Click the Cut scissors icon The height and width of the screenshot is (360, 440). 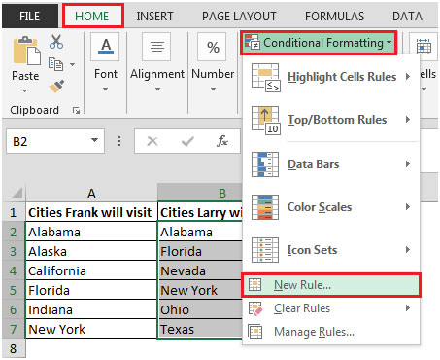(56, 42)
